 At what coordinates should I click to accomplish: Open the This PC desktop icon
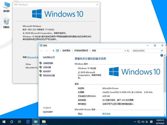pos(6,7)
